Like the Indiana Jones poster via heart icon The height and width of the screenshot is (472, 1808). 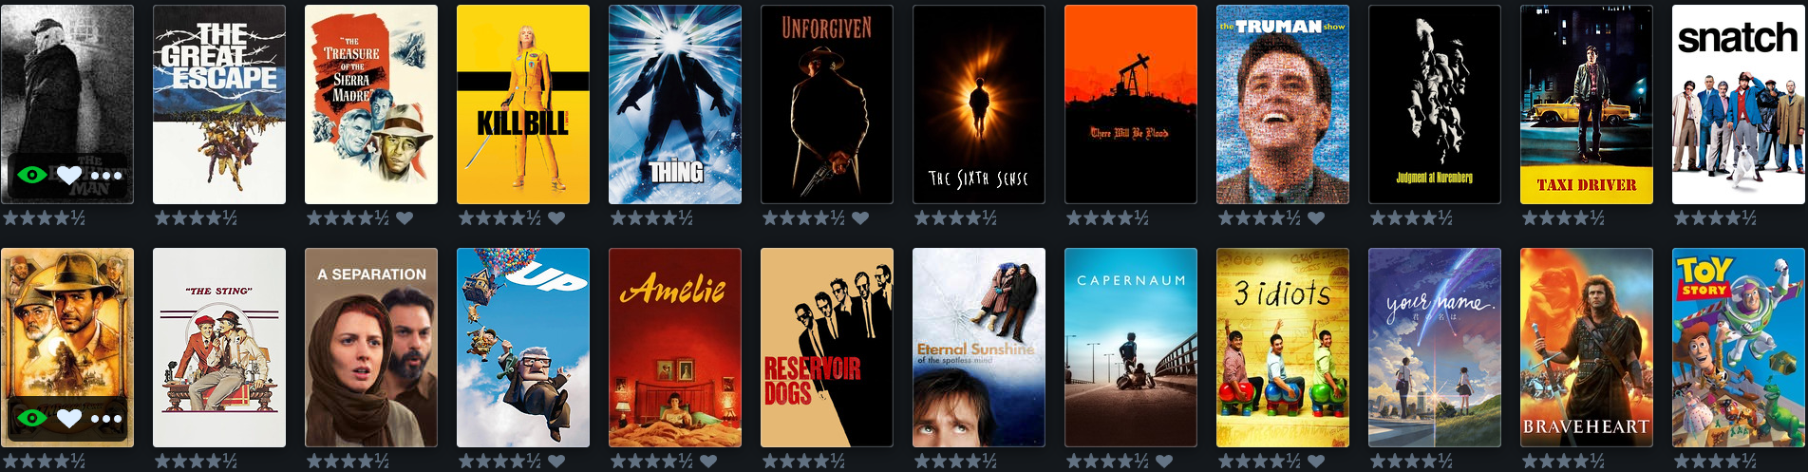pyautogui.click(x=69, y=418)
